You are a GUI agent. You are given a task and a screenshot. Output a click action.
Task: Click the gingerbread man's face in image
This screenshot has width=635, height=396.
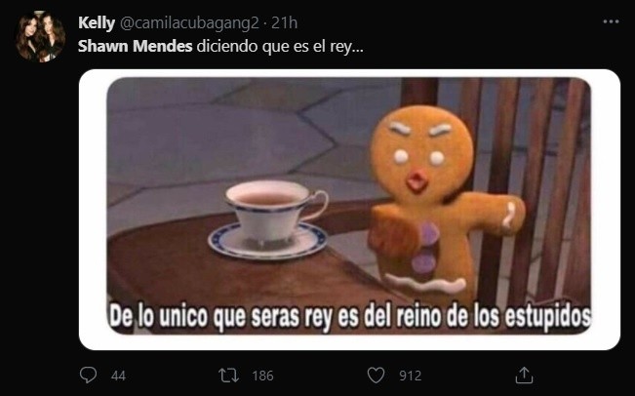coord(421,155)
